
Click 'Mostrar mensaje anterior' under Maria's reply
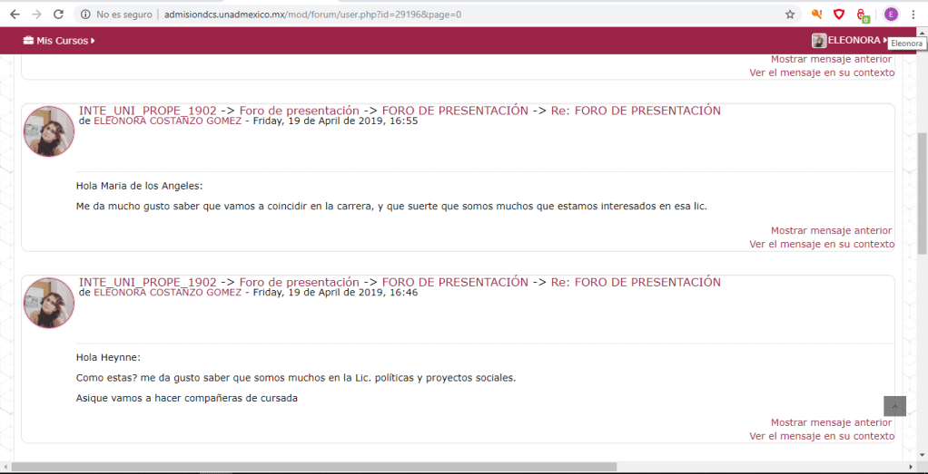pyautogui.click(x=831, y=230)
